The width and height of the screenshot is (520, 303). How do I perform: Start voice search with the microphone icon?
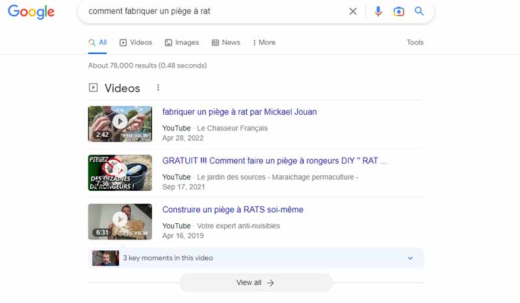(378, 12)
